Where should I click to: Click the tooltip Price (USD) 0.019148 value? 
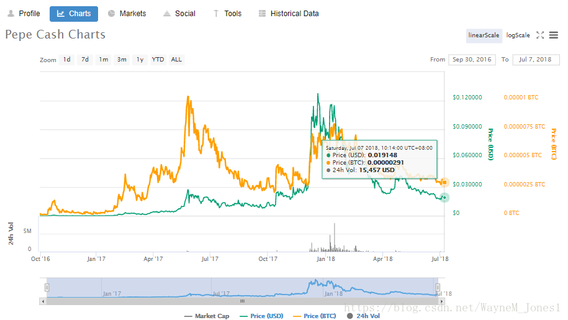(x=382, y=155)
